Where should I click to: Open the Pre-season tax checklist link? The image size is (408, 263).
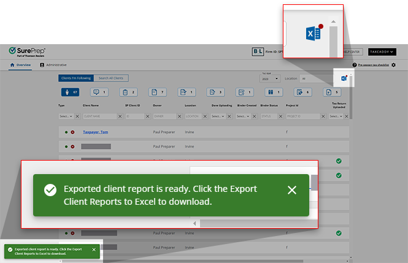coord(374,65)
